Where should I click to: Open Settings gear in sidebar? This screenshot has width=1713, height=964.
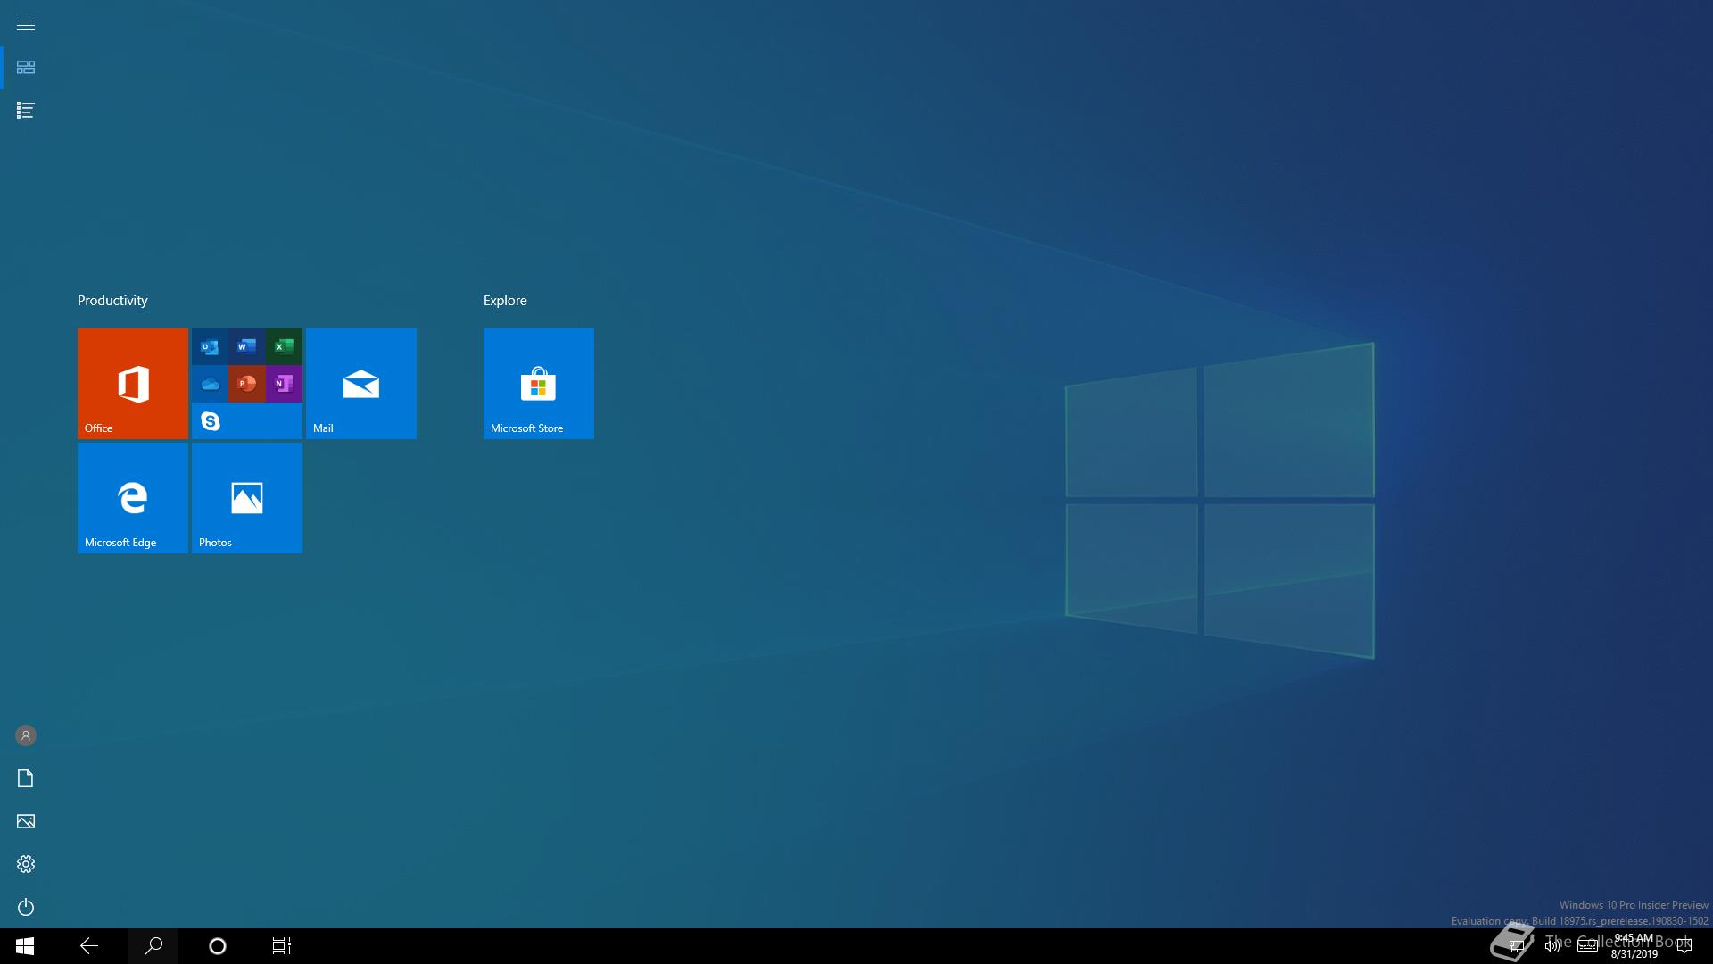[x=25, y=864]
